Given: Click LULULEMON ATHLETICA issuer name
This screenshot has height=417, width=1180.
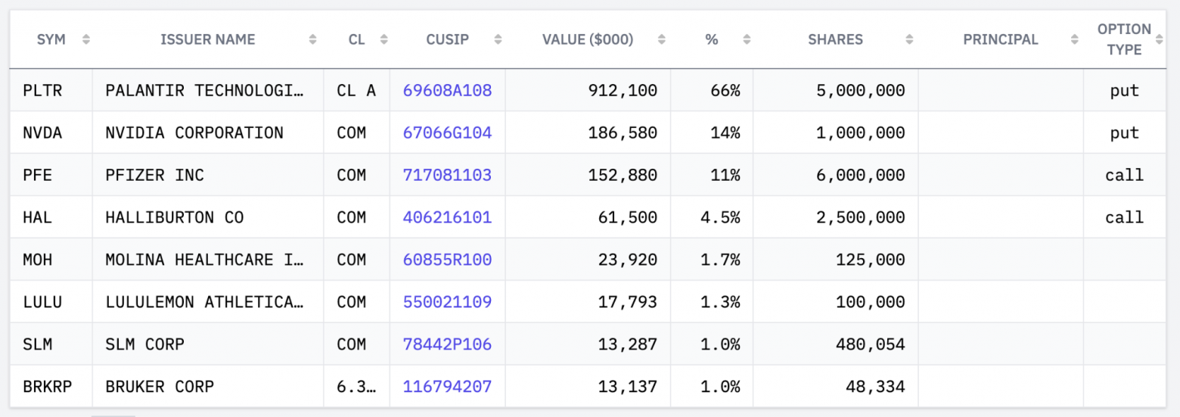Looking at the screenshot, I should click(x=205, y=302).
